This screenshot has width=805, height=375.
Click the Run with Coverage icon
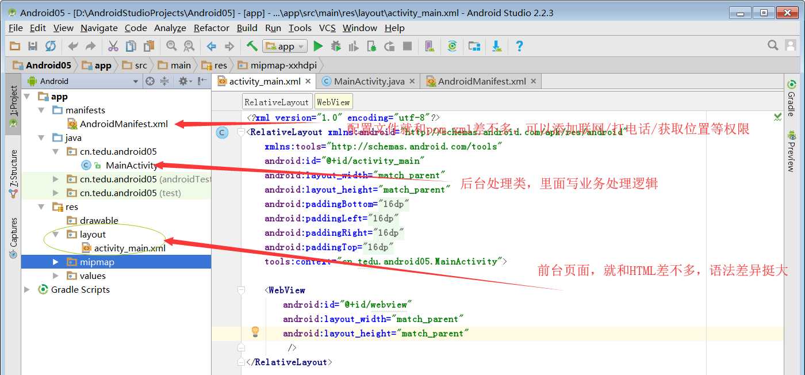coord(354,46)
